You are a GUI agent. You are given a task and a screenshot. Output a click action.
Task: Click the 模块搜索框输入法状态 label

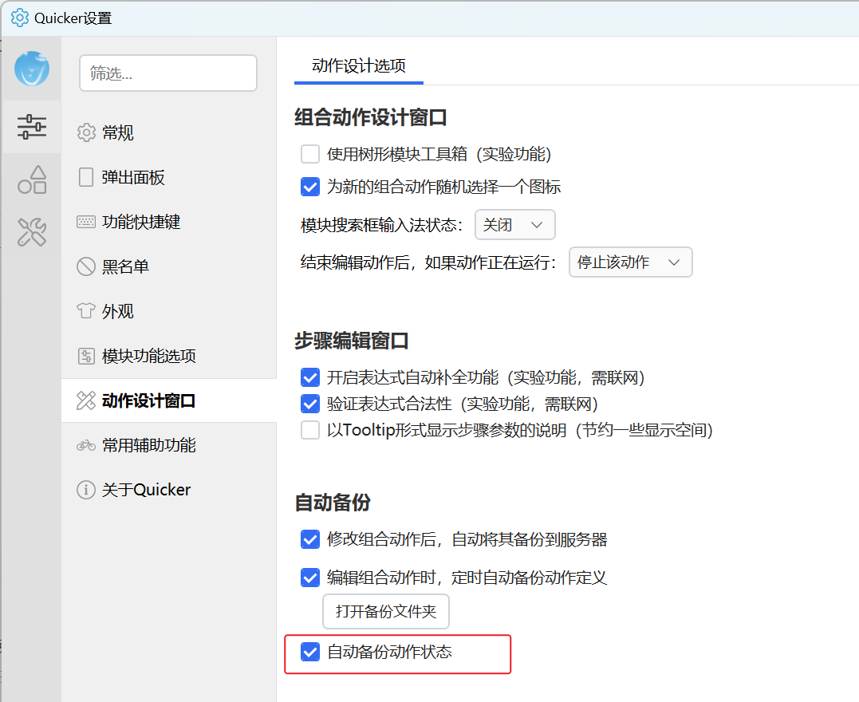[382, 225]
